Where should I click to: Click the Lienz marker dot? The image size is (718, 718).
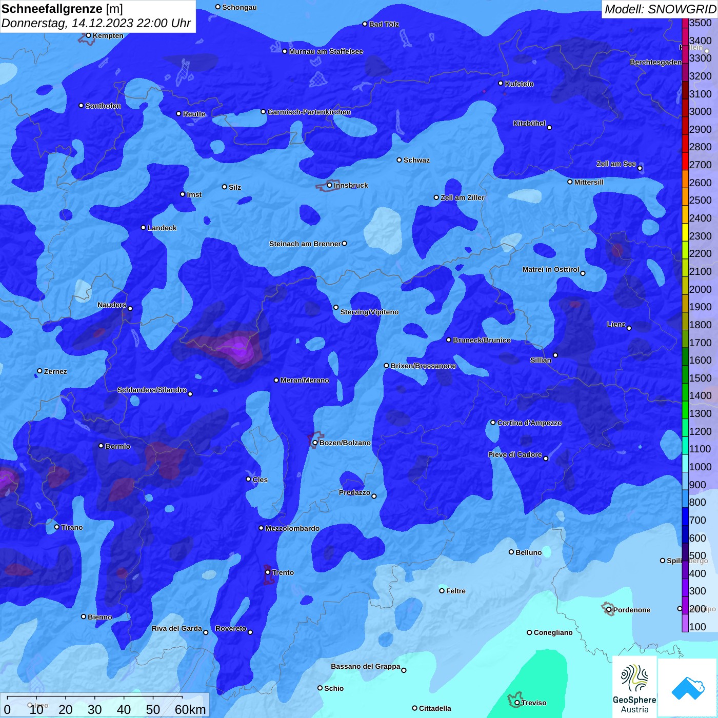pyautogui.click(x=629, y=328)
